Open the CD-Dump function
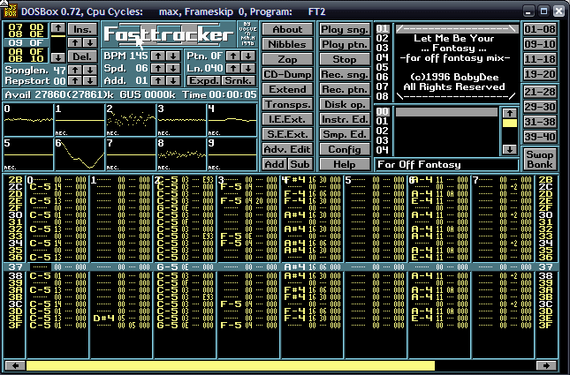 click(x=287, y=74)
